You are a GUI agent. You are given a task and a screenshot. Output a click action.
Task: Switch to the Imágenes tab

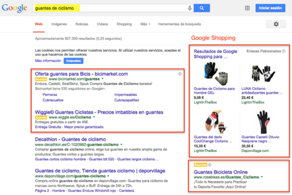59,24
